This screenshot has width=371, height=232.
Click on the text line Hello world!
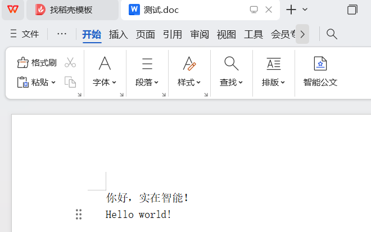(138, 214)
